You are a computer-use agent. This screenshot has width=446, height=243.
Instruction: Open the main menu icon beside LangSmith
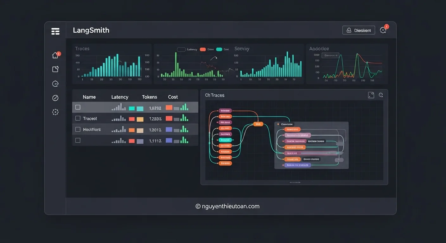tap(55, 31)
